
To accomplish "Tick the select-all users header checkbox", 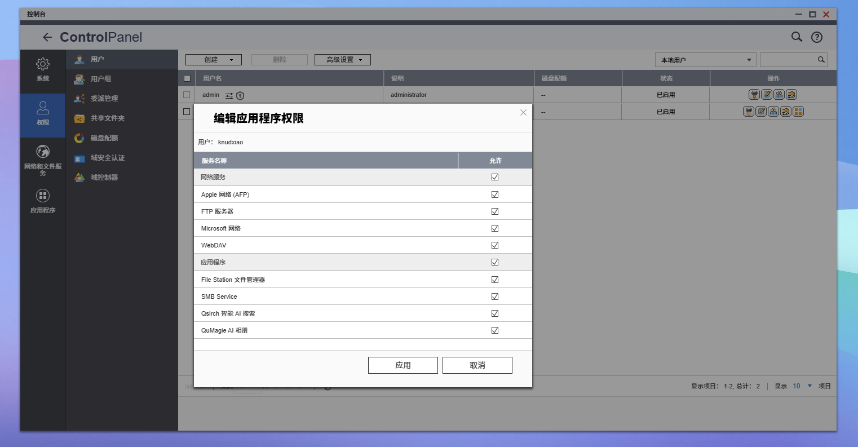I will click(187, 78).
